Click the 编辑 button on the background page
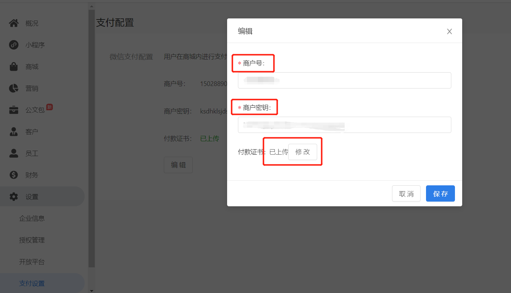The height and width of the screenshot is (293, 511). coord(178,165)
